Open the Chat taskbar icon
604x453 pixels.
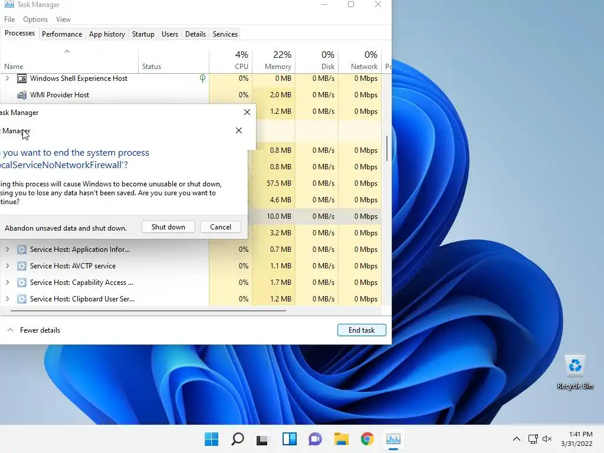315,439
